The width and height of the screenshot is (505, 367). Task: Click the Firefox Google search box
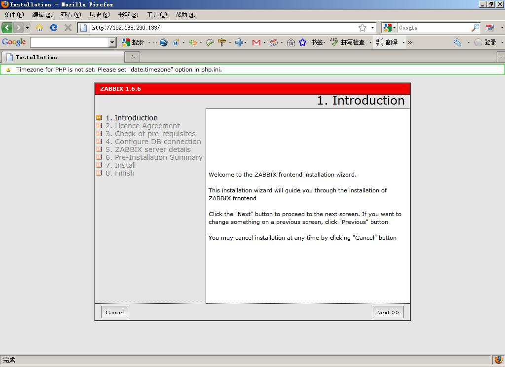[434, 28]
